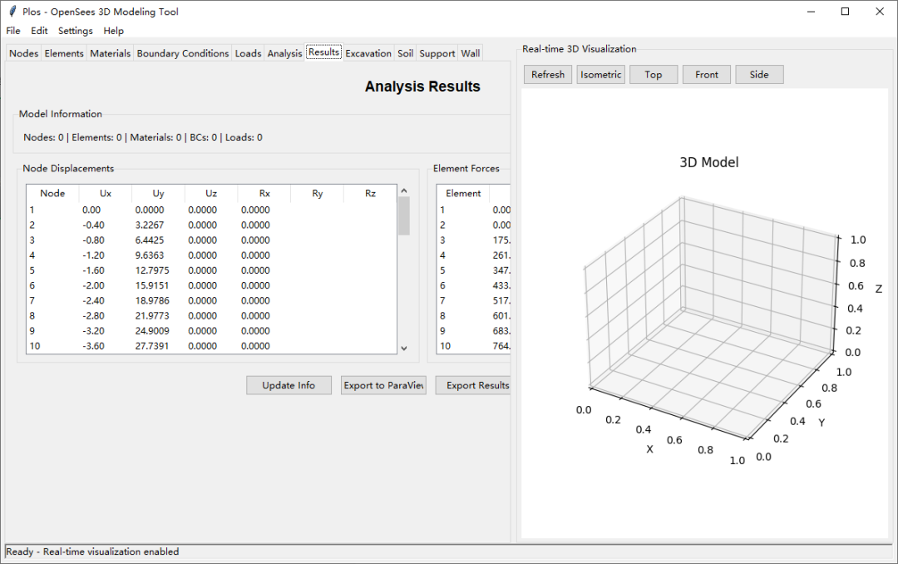Switch to the Elements tab
This screenshot has width=898, height=564.
64,53
